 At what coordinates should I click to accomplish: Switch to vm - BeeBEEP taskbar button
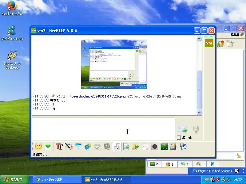(57, 179)
